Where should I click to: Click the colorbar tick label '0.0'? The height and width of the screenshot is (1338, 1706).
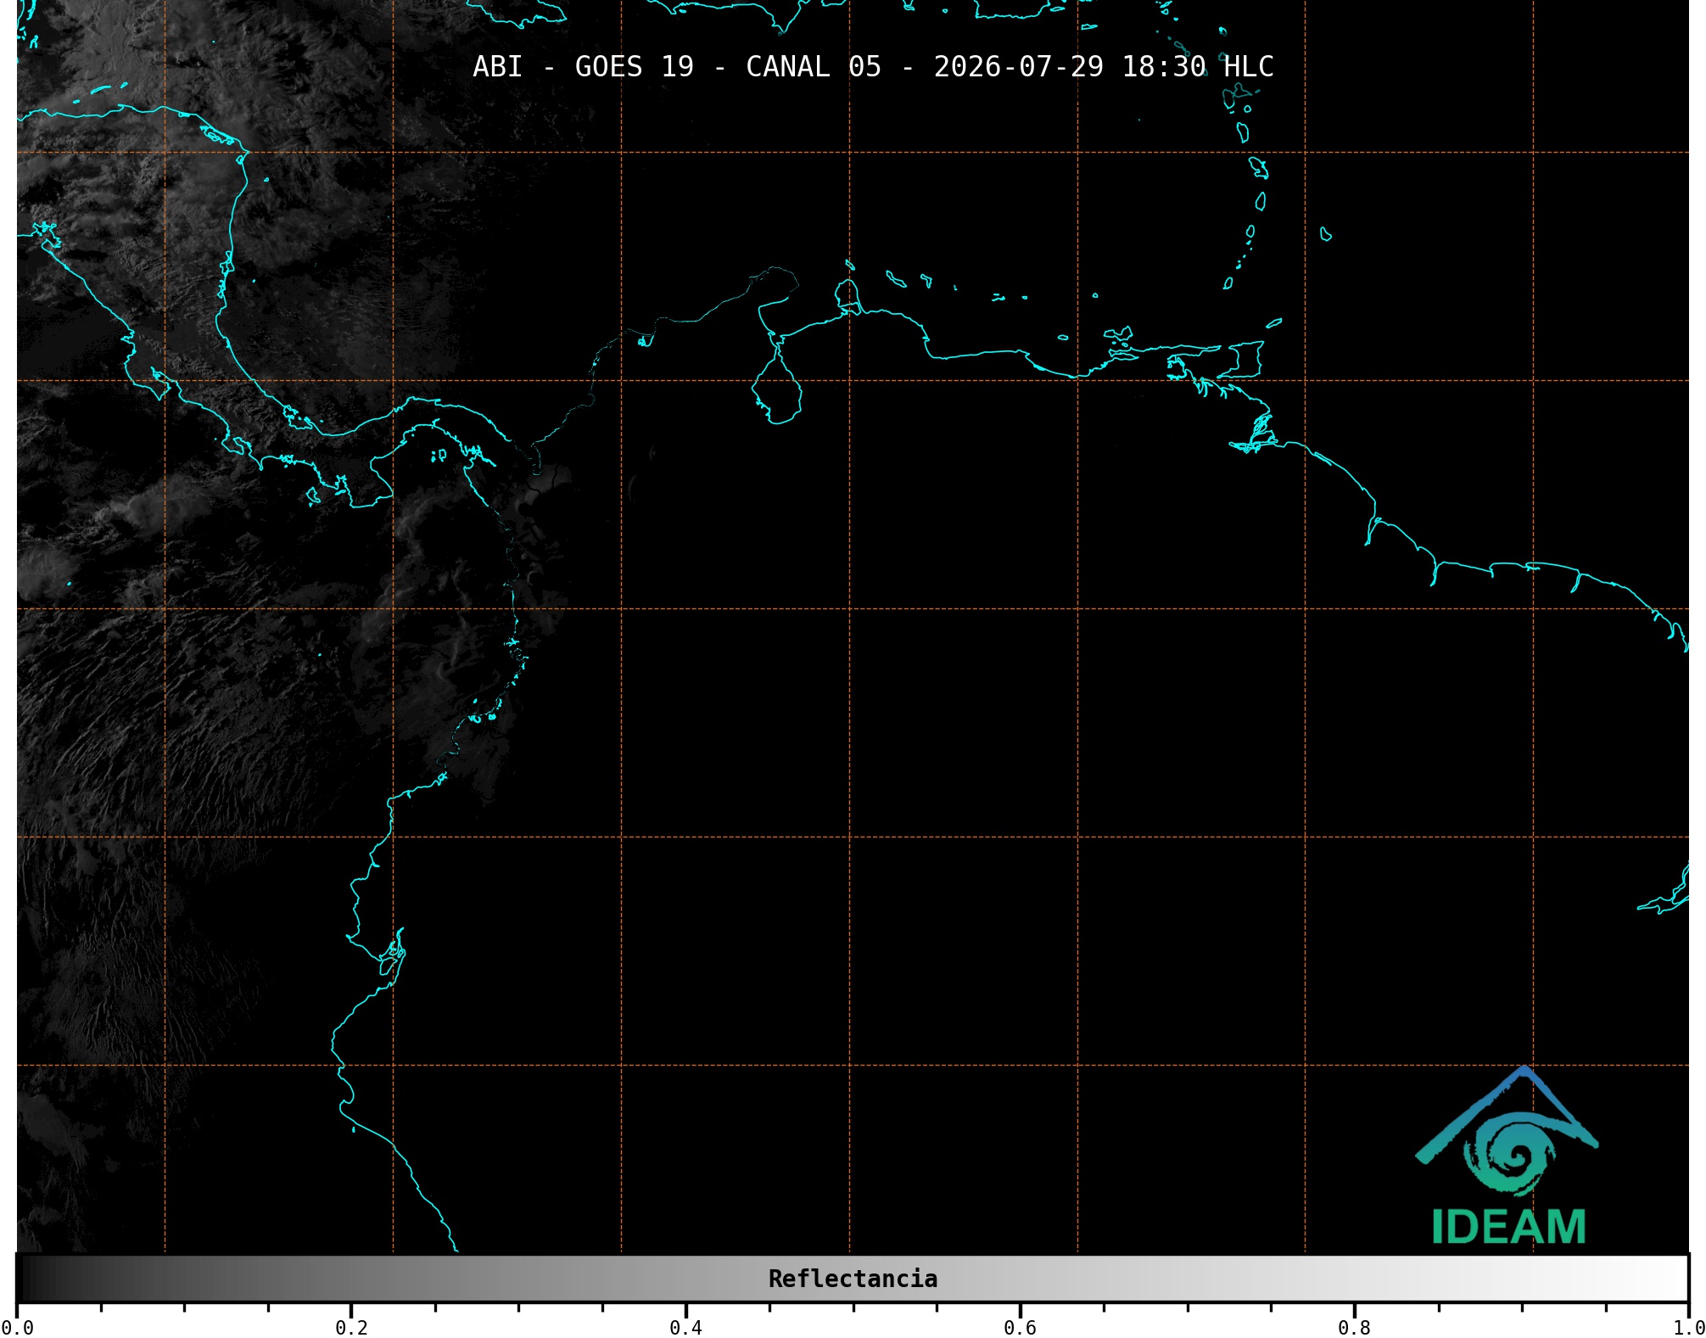pos(17,1328)
